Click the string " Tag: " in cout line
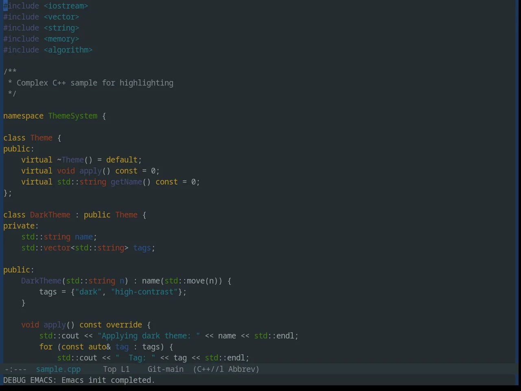 [x=135, y=358]
